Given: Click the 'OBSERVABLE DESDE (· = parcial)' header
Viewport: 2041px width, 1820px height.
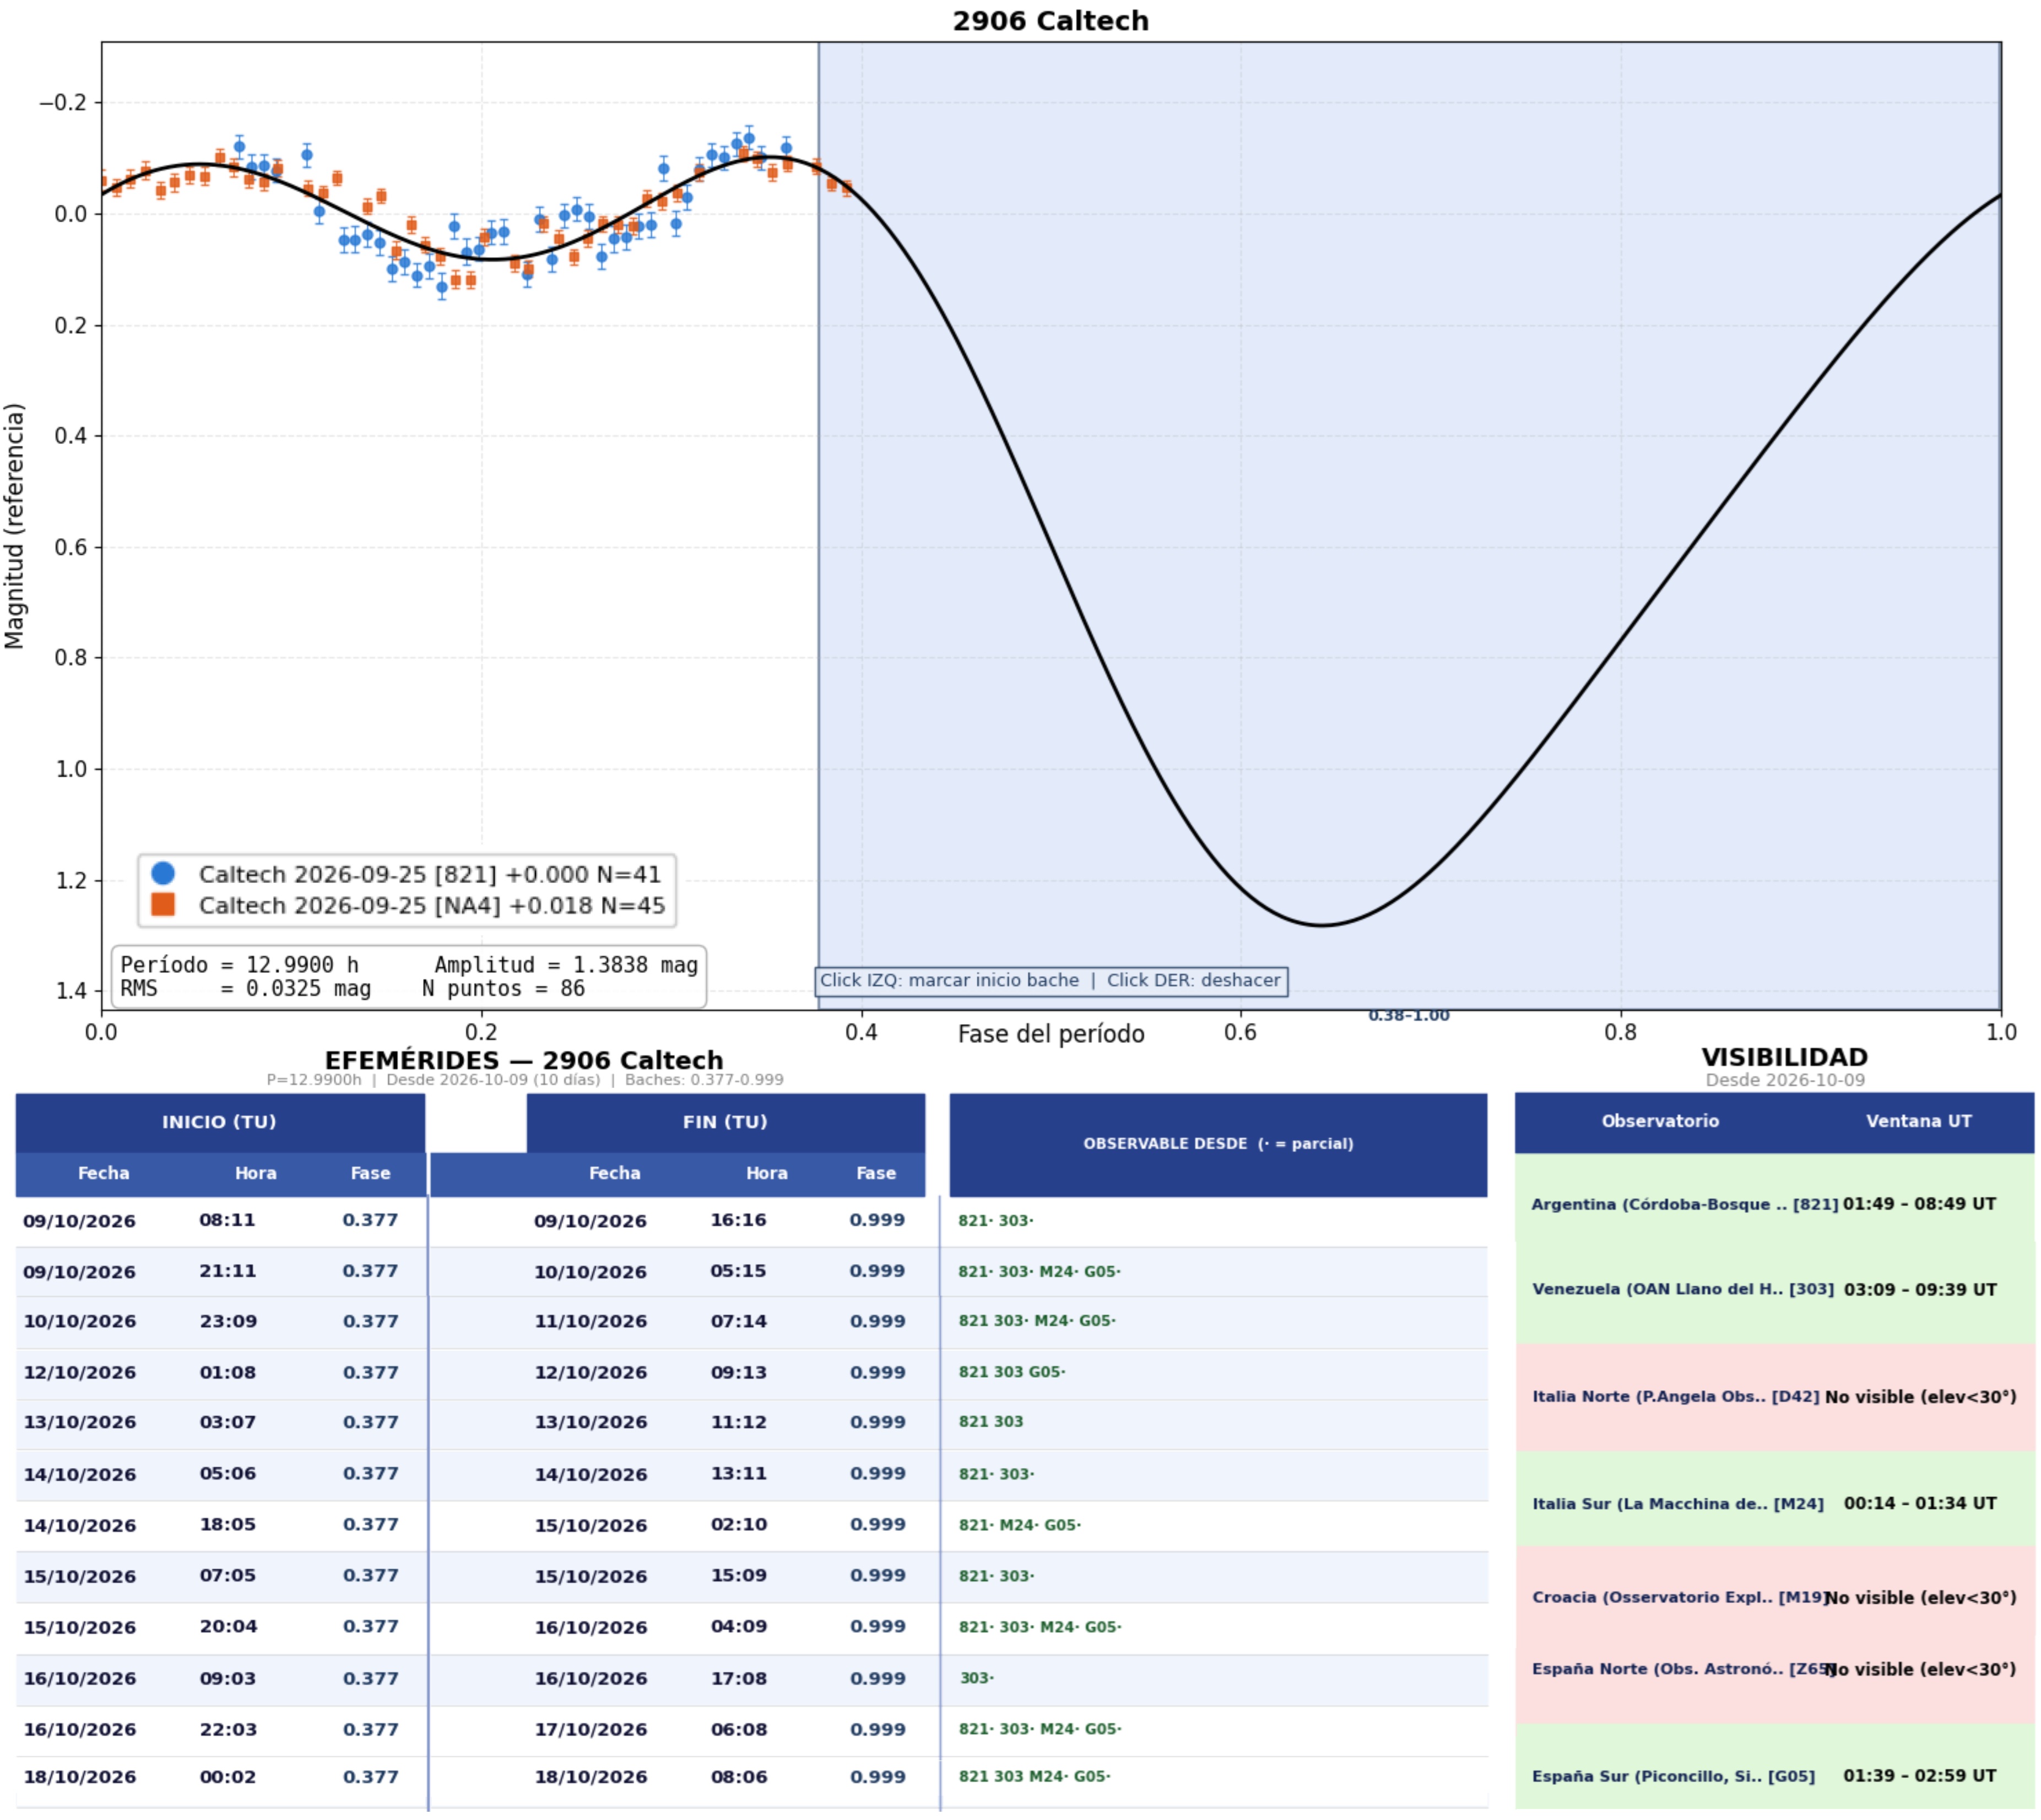Looking at the screenshot, I should click(1218, 1144).
